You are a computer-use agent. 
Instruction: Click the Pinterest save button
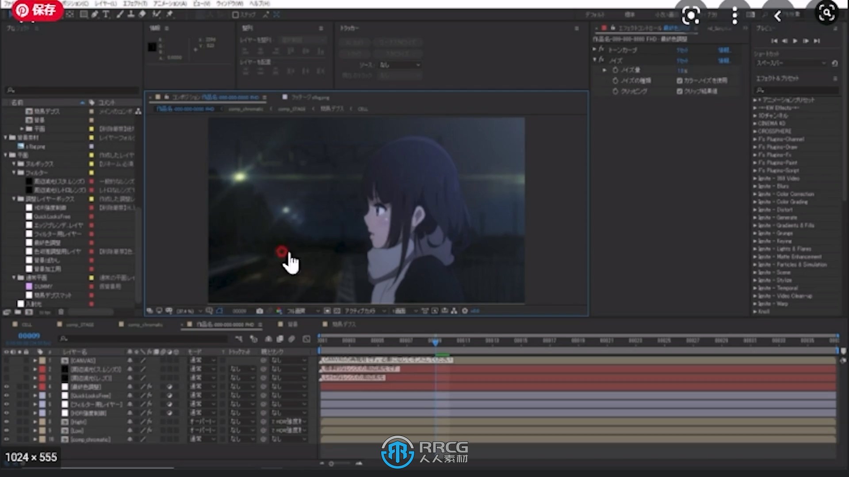coord(37,10)
